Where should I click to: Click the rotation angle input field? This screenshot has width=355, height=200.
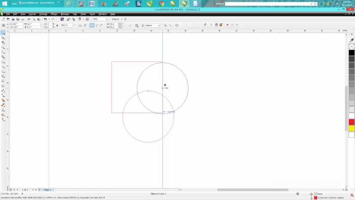(68, 25)
